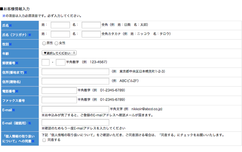Select the 男性 radio button
This screenshot has height=152, width=242.
pyautogui.click(x=44, y=43)
